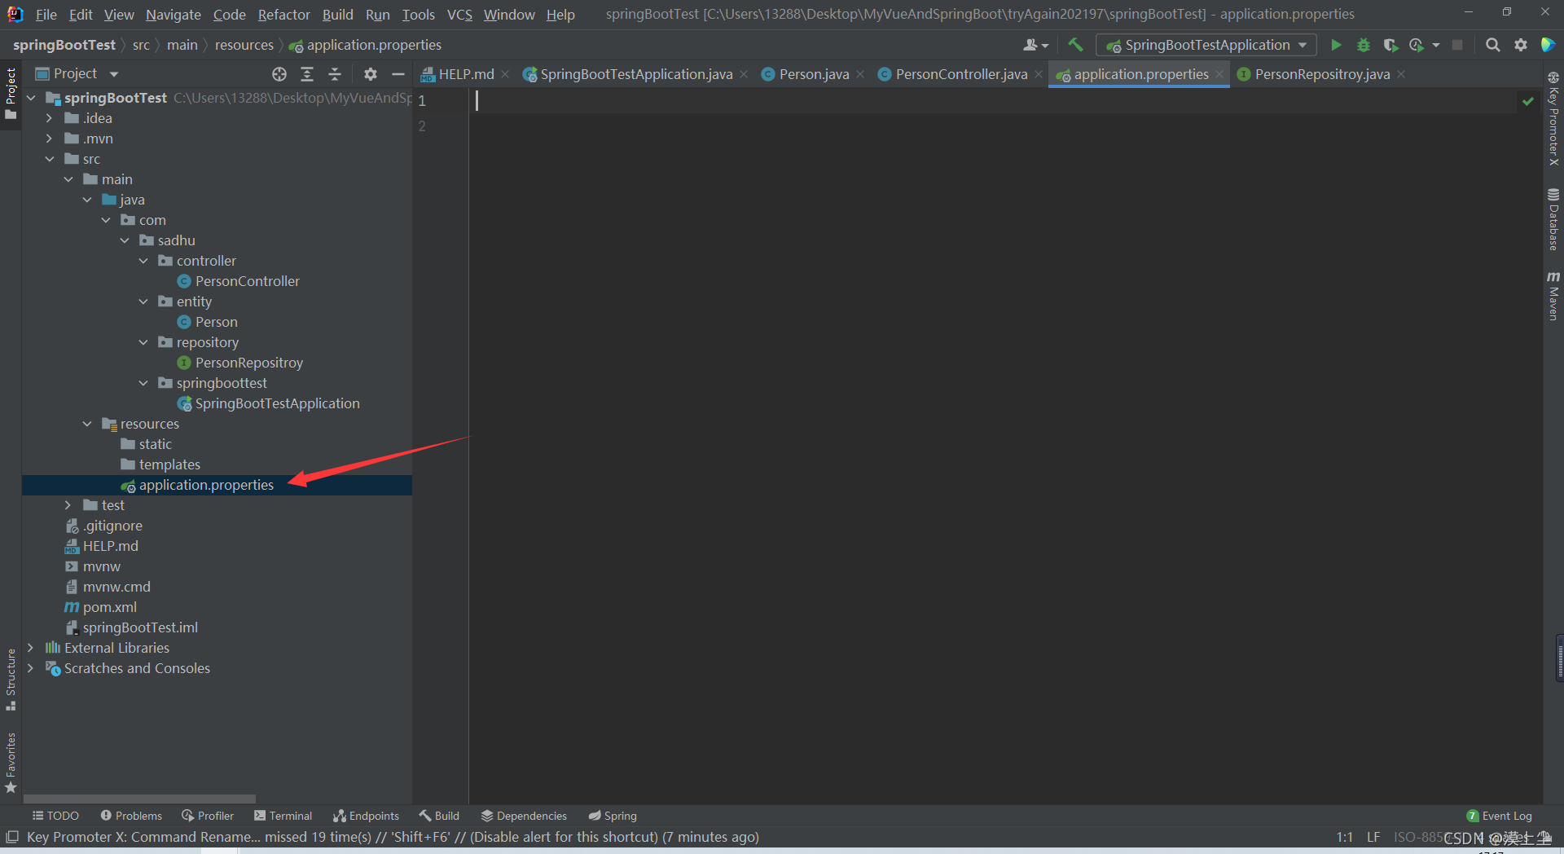Collapse the src folder

pyautogui.click(x=49, y=159)
